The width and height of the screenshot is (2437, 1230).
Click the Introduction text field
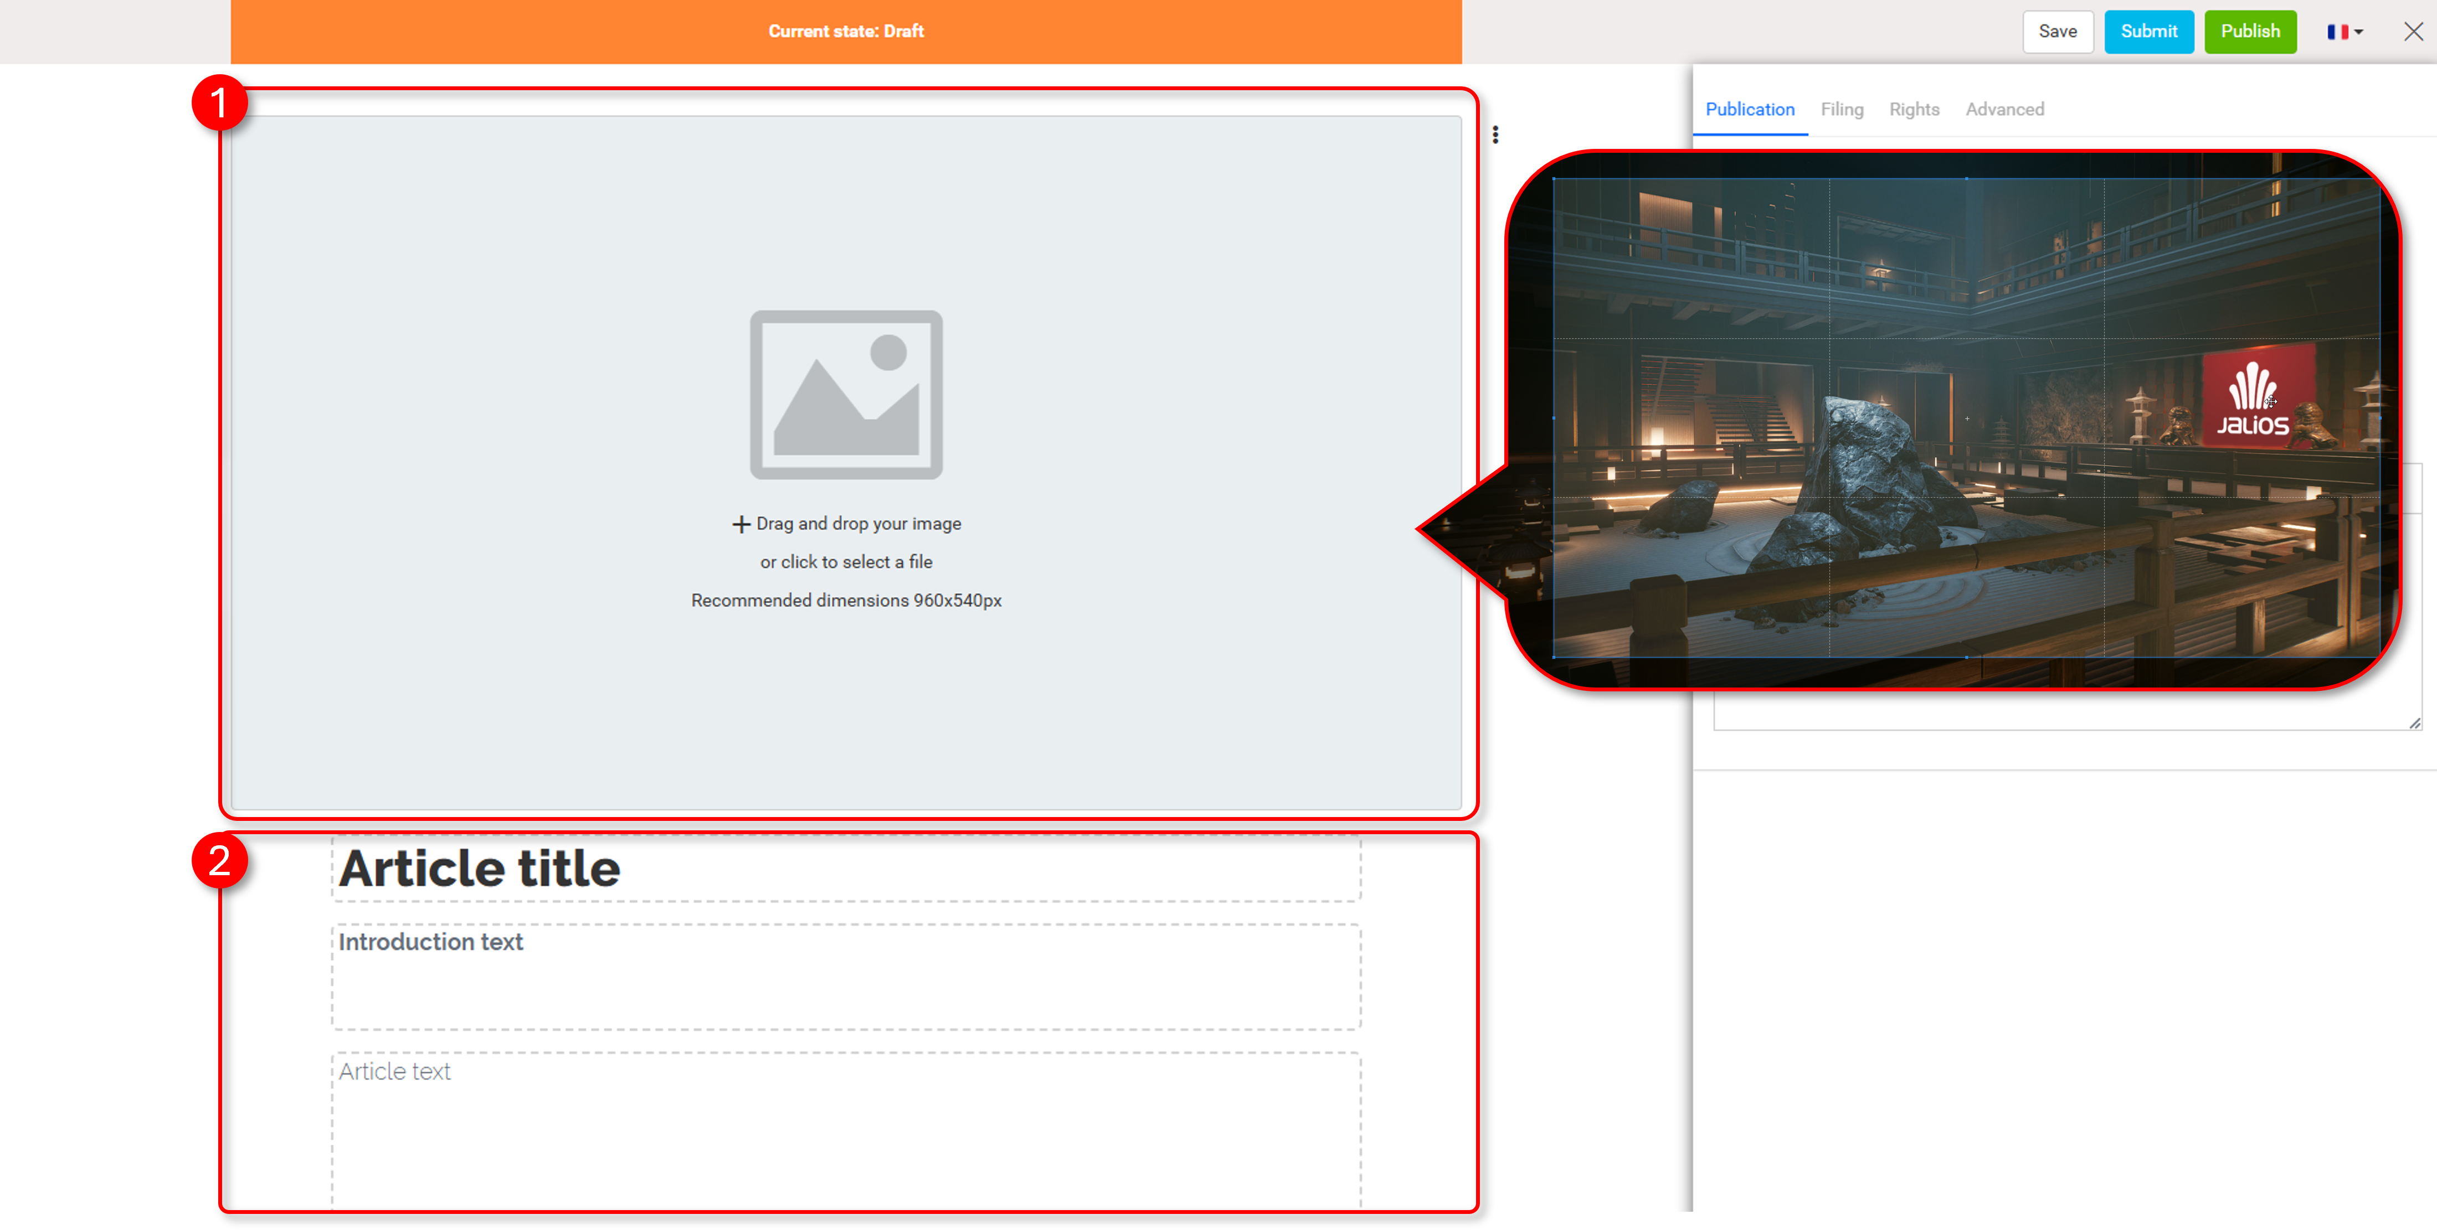(x=846, y=976)
